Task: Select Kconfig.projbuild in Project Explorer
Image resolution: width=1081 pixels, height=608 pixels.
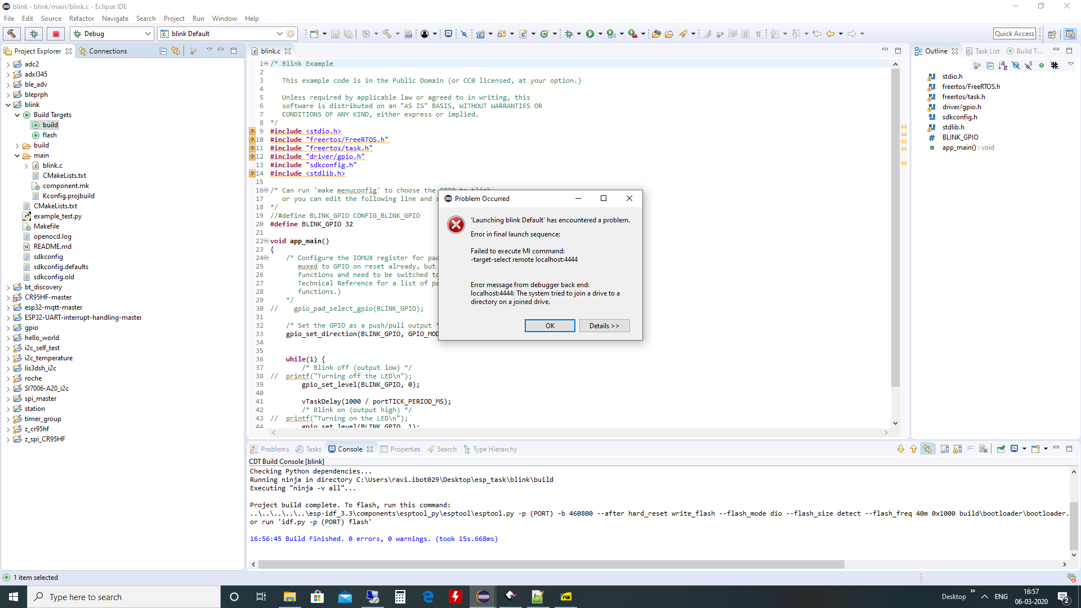Action: click(69, 196)
